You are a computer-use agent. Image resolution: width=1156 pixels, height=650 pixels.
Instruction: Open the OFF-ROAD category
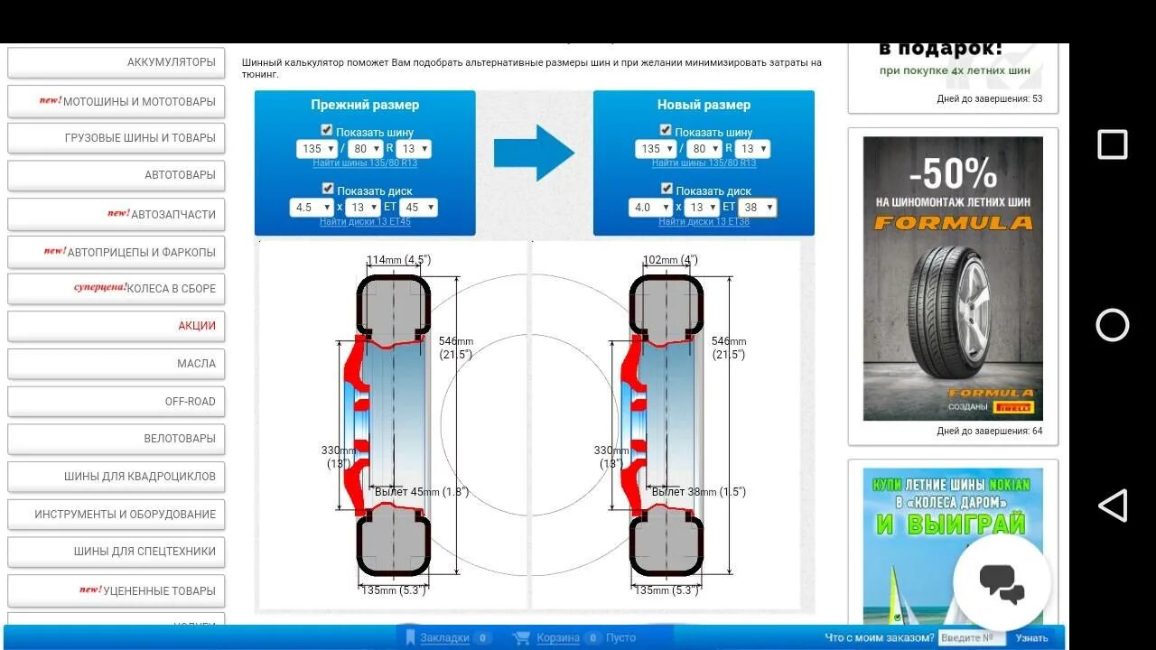[x=117, y=402]
